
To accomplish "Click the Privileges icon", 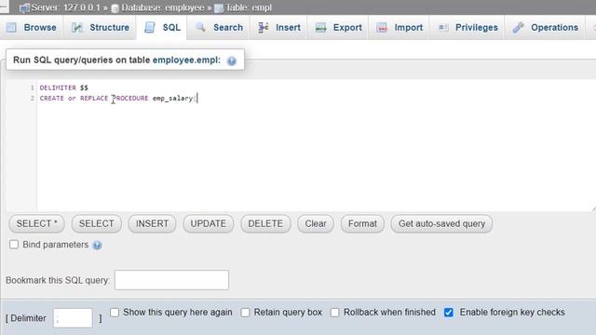I will coord(443,27).
